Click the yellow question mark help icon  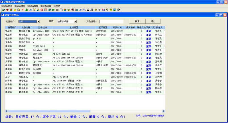click(x=107, y=10)
